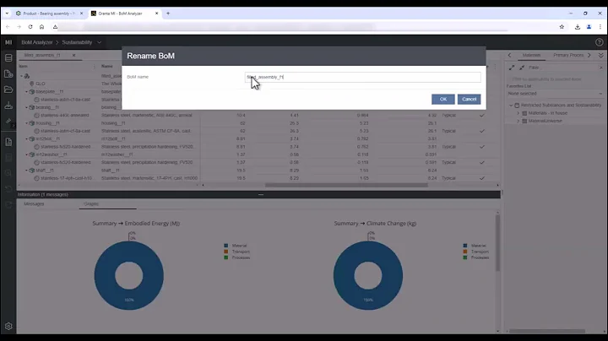Click the undo arrow in left sidebar
This screenshot has height=341, width=608.
8,189
